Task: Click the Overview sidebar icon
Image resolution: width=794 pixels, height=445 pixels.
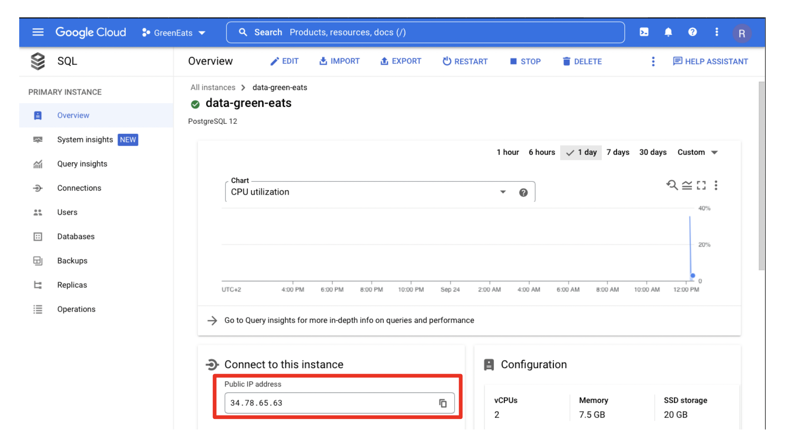Action: pos(38,116)
